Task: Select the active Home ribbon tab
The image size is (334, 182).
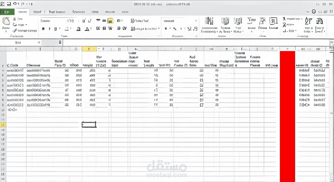Action: (22, 12)
